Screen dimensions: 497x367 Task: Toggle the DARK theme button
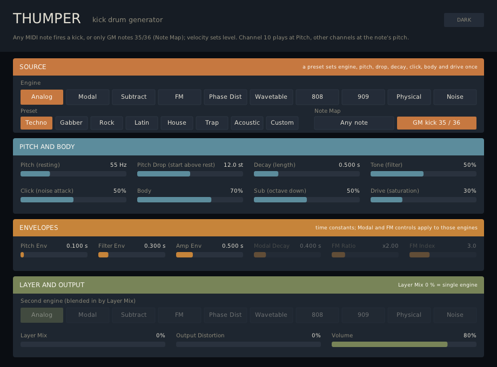[x=464, y=19]
